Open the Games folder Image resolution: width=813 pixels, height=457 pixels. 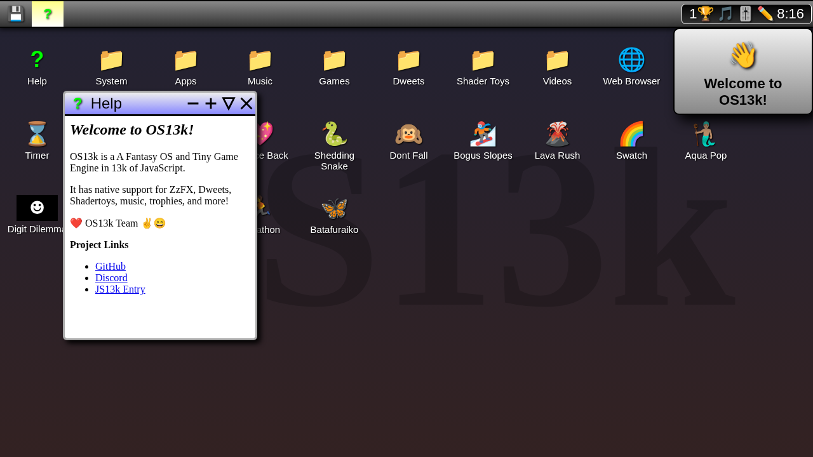(x=334, y=66)
